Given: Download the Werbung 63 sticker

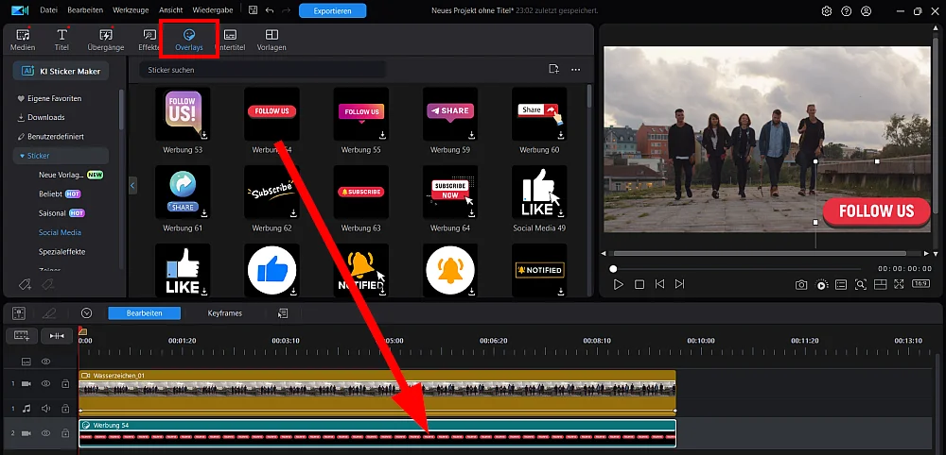Looking at the screenshot, I should tap(382, 213).
